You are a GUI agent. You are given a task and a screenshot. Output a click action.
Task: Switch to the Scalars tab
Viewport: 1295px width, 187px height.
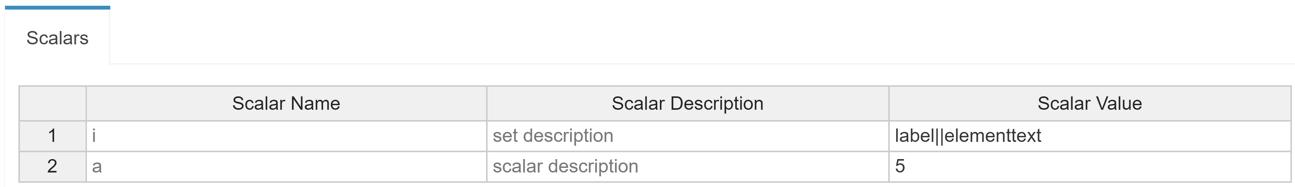click(57, 38)
